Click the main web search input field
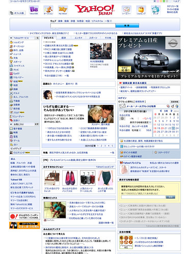This screenshot has height=254, width=191. pyautogui.click(x=83, y=25)
